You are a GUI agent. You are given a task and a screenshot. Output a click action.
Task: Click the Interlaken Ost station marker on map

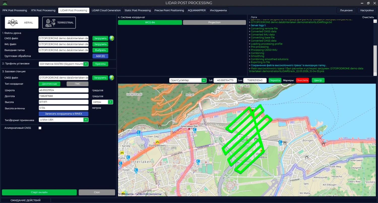tap(189, 129)
